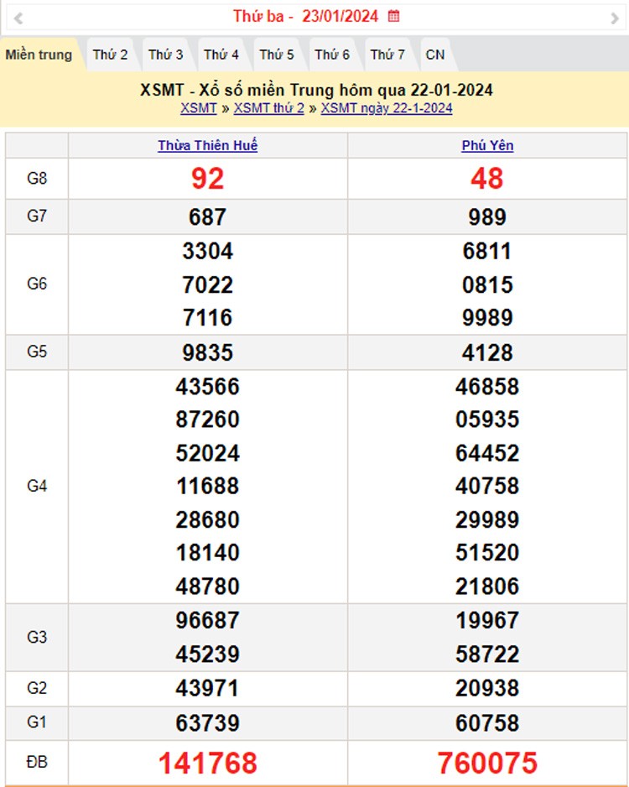Switch to the CN tab

[435, 55]
